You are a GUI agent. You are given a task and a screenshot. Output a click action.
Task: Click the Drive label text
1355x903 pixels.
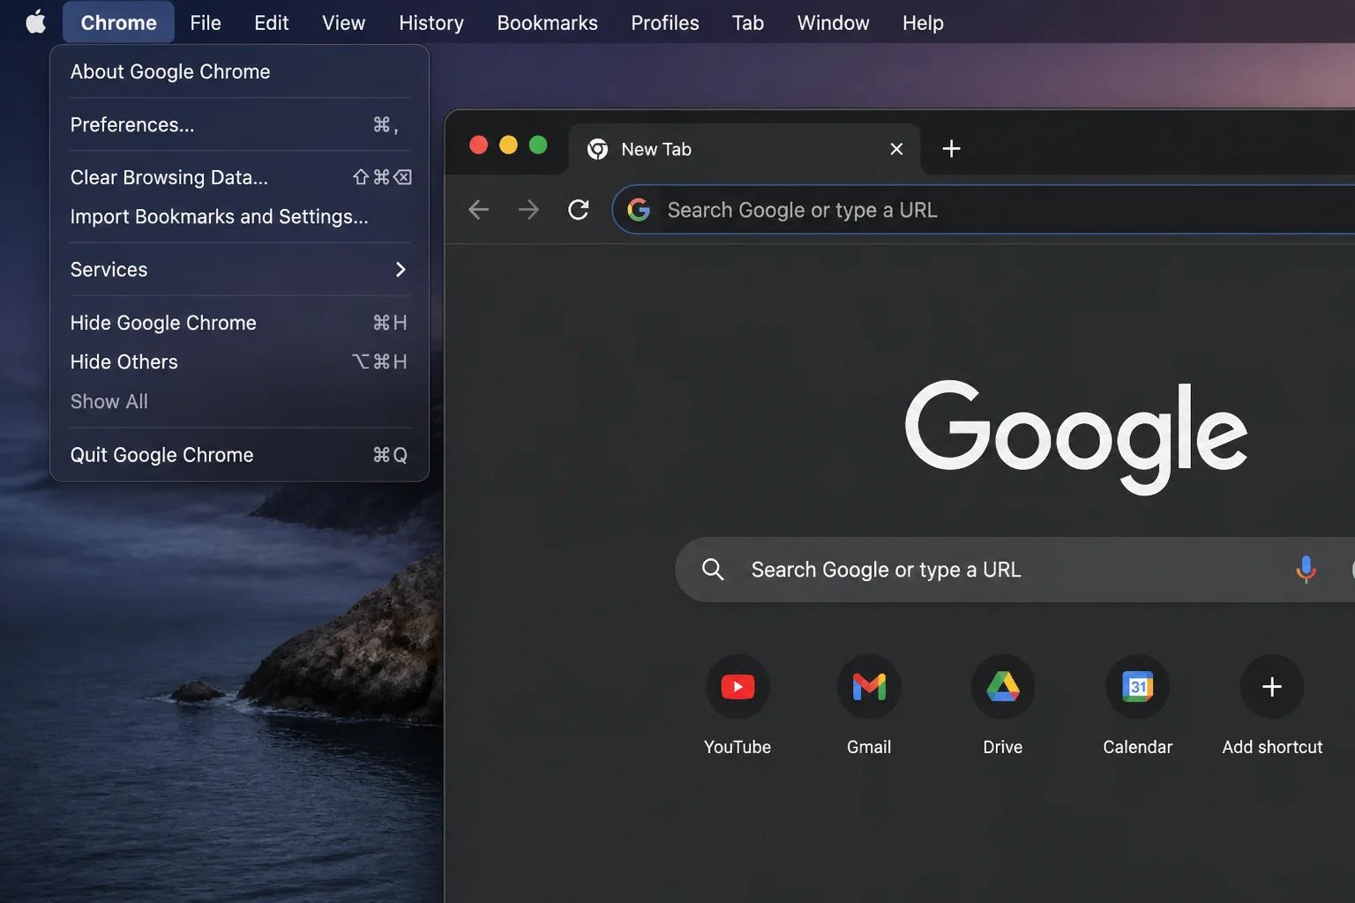1003,747
